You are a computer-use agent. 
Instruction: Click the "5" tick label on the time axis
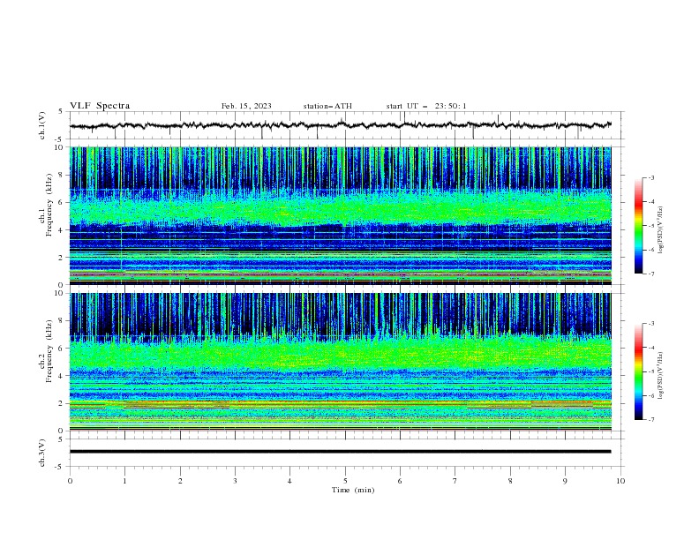pyautogui.click(x=345, y=481)
